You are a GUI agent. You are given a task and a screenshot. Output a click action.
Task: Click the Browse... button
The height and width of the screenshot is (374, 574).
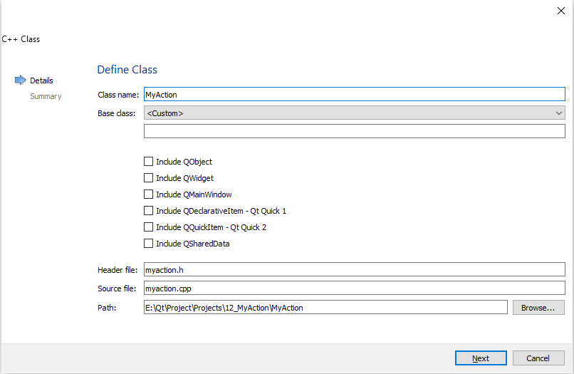pyautogui.click(x=538, y=307)
